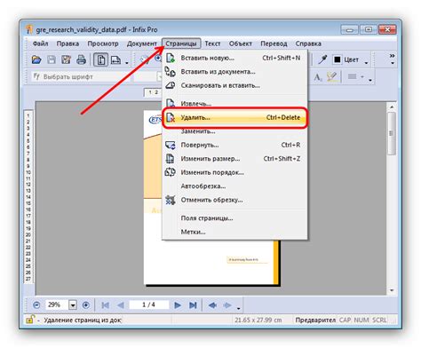Viewport: 421px width, 348px height.
Task: Click the Print icon in toolbar
Action: tap(81, 60)
